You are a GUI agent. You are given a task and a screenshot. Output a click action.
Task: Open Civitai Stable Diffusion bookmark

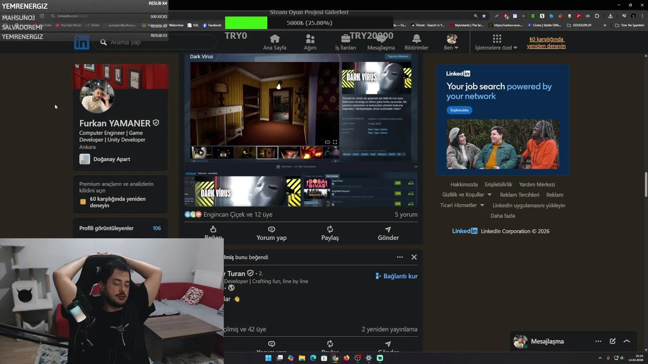[x=544, y=25]
